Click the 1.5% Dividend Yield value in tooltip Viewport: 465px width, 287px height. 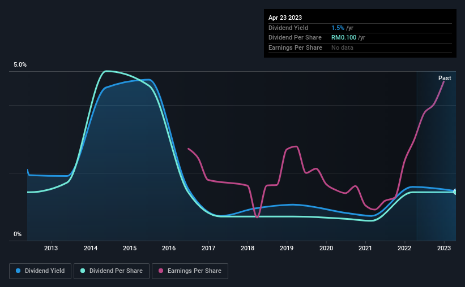click(x=338, y=28)
